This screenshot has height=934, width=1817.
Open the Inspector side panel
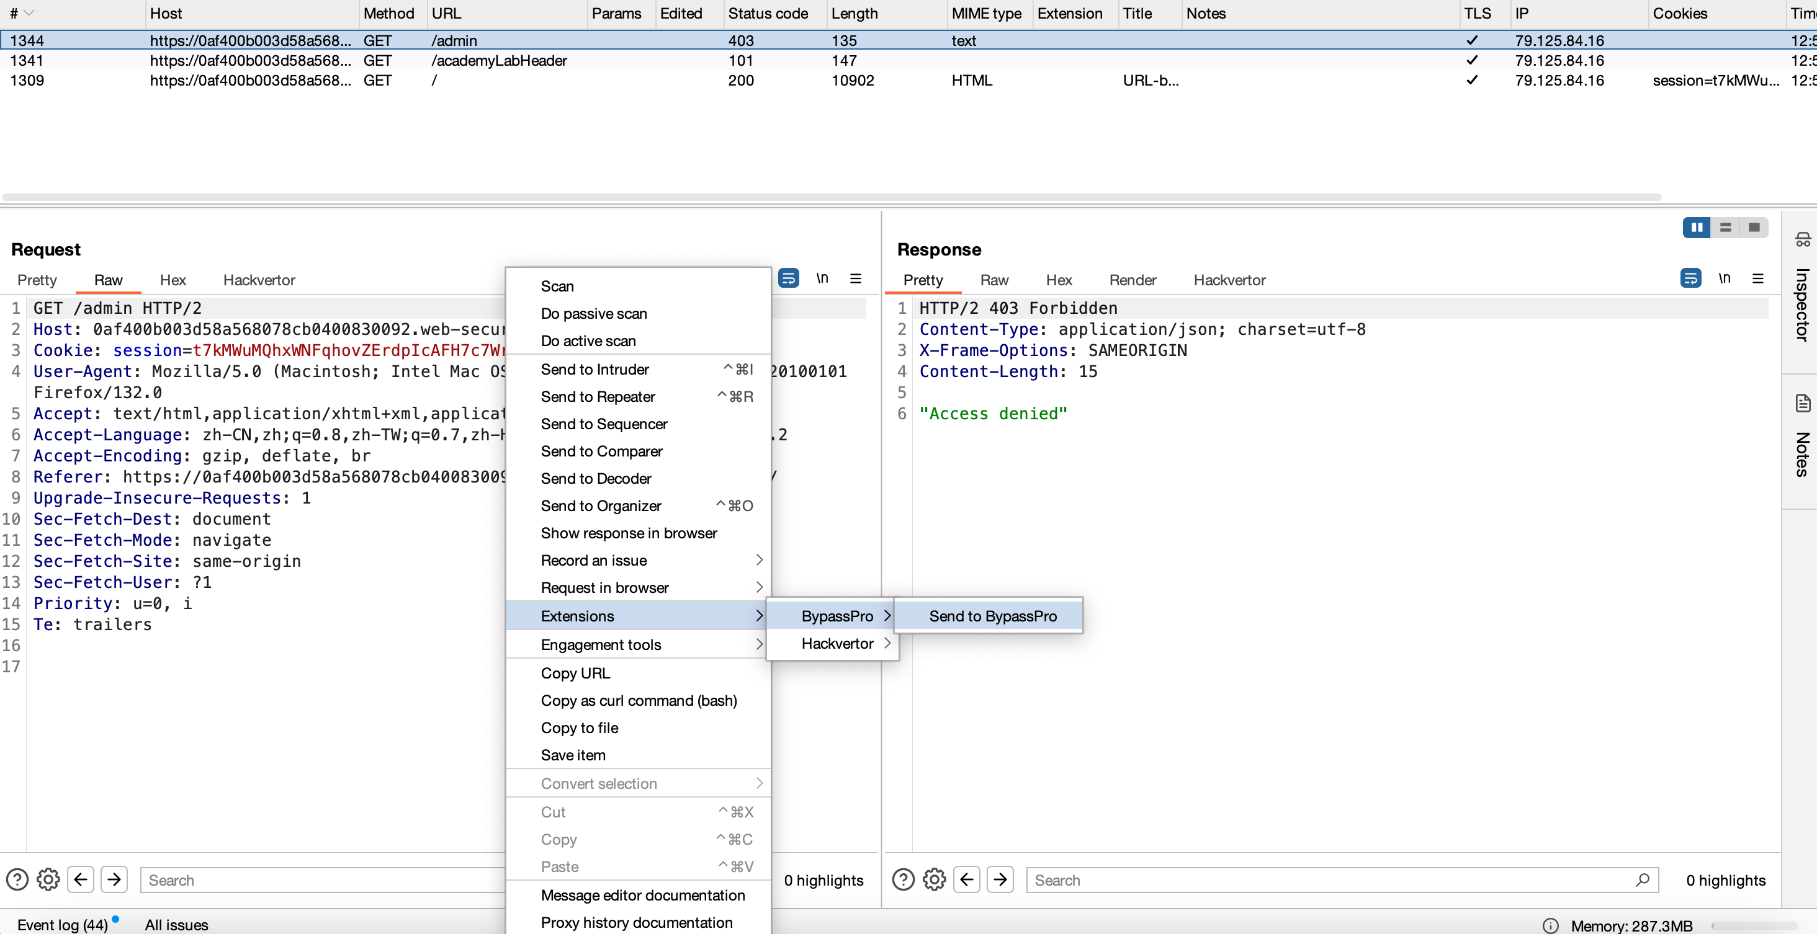tap(1802, 288)
